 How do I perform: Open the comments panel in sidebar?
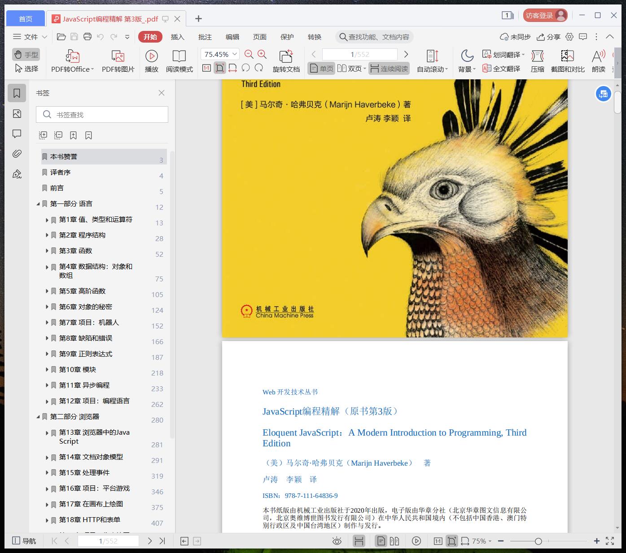tap(17, 134)
